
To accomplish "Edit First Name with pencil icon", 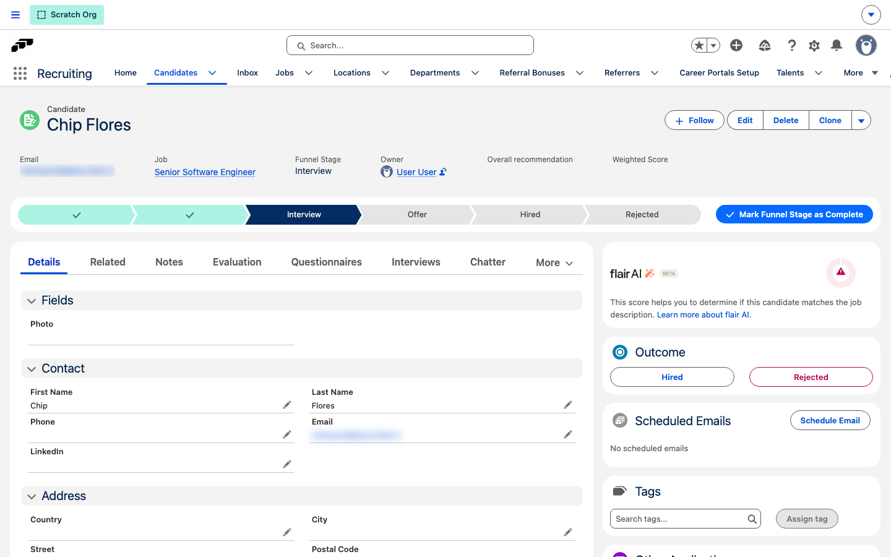I will click(287, 405).
